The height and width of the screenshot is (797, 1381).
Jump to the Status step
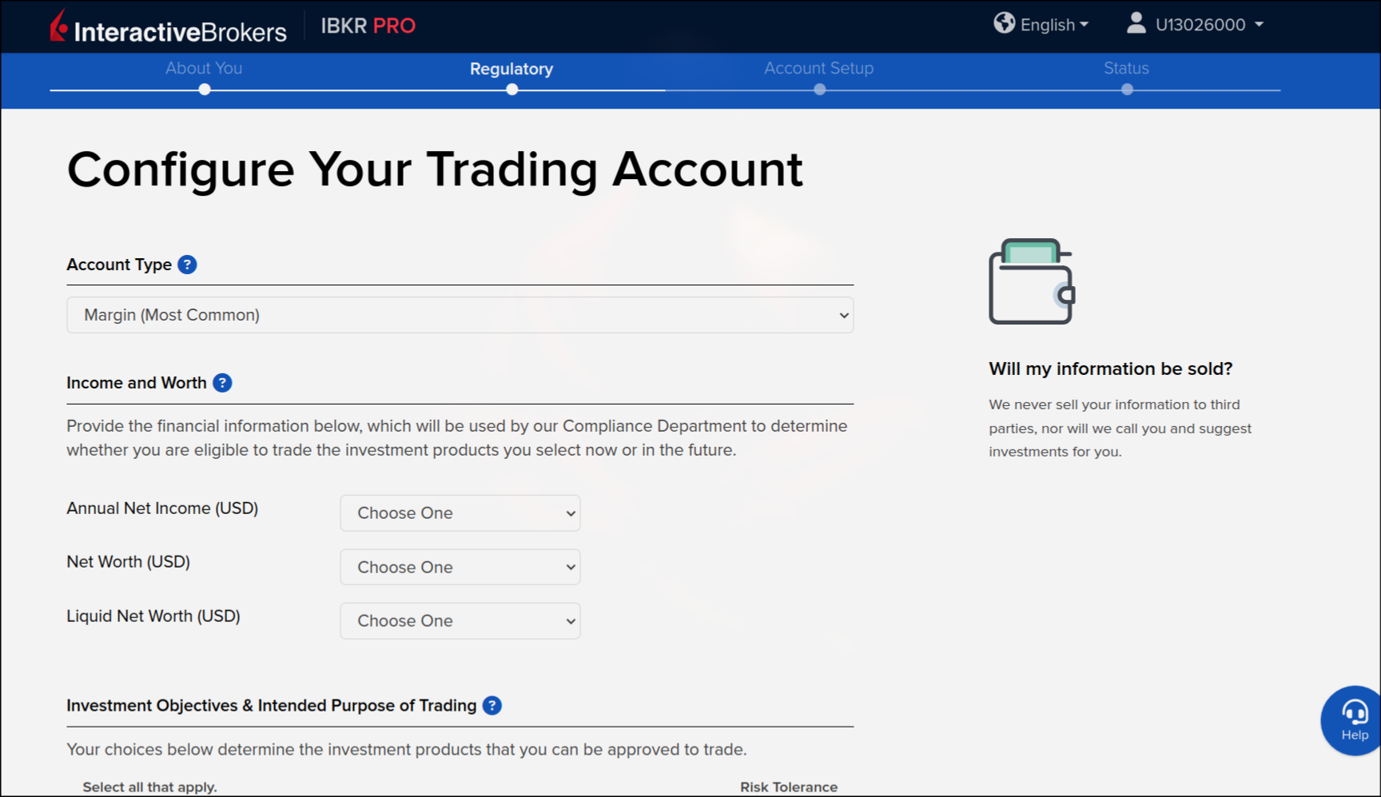click(x=1126, y=69)
